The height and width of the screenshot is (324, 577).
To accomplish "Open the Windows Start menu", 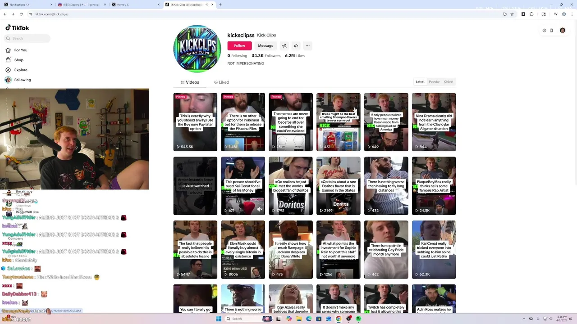I will 219,319.
